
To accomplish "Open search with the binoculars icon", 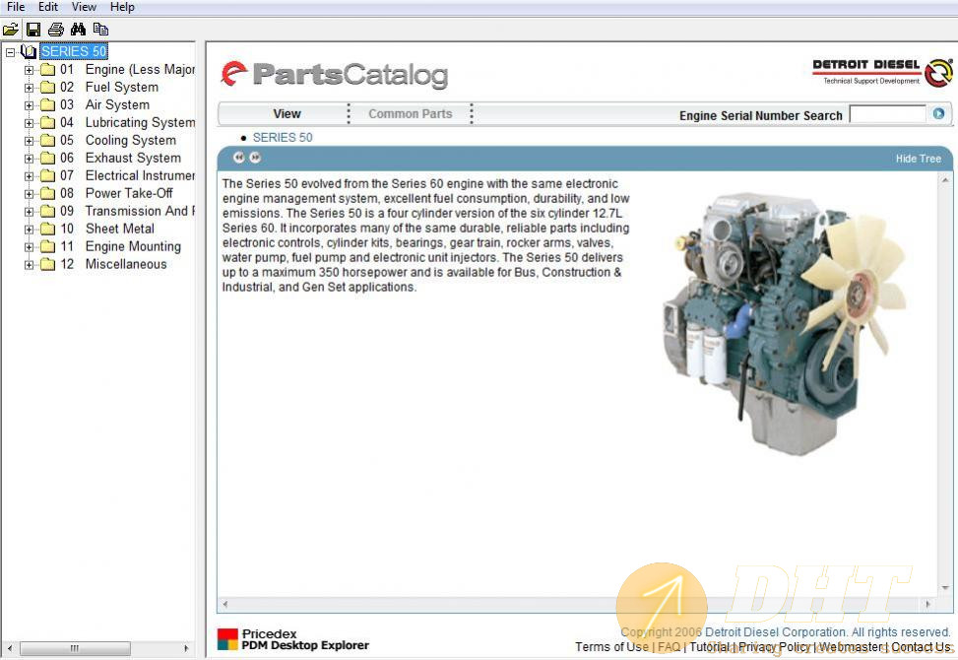I will (78, 29).
